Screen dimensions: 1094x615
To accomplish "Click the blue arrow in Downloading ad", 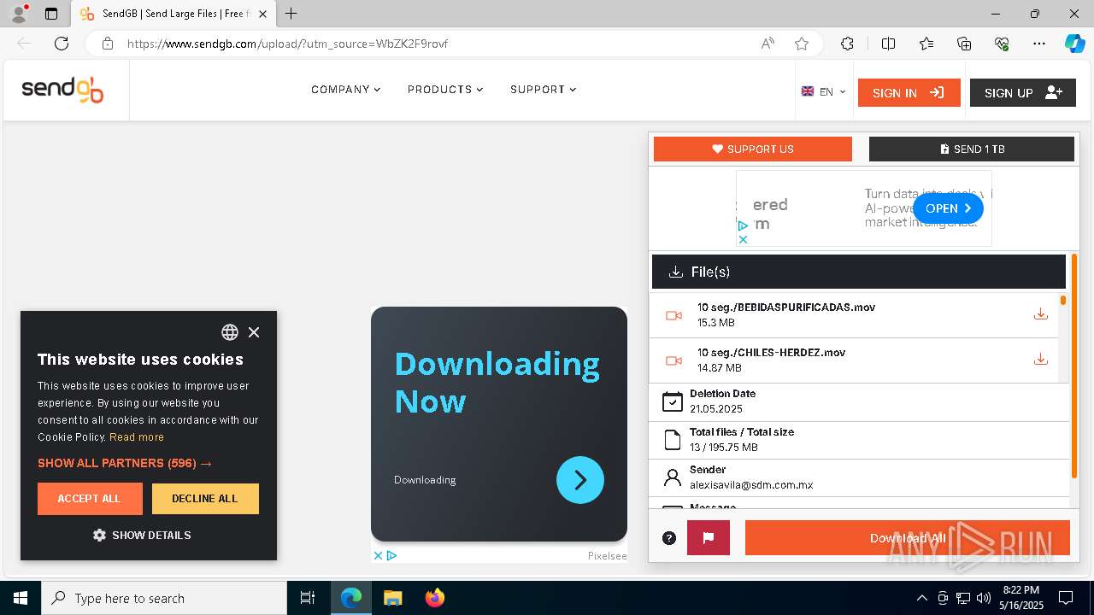I will click(x=580, y=480).
